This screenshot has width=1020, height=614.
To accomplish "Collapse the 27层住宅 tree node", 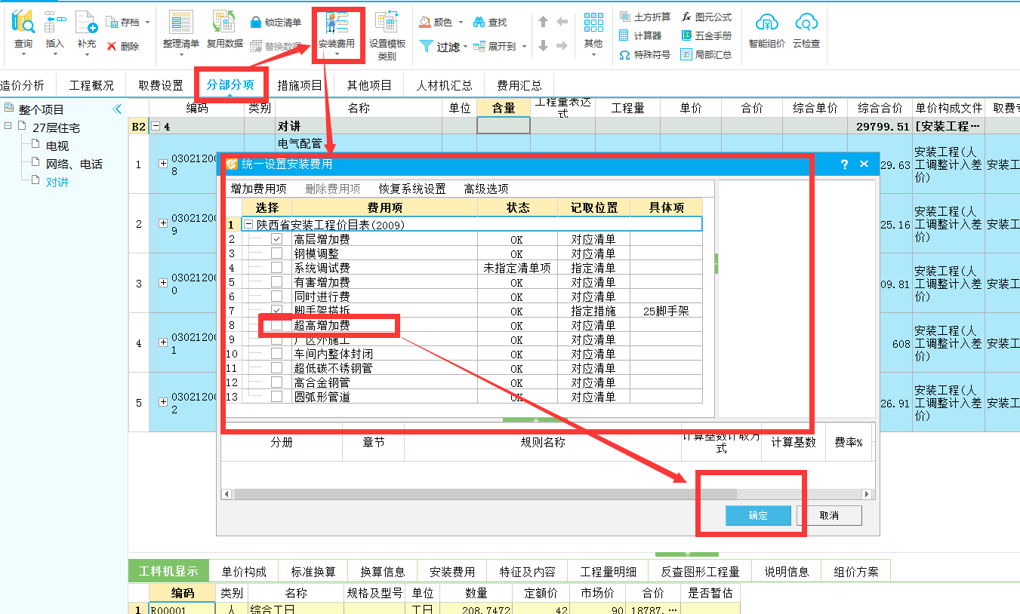I will [8, 126].
